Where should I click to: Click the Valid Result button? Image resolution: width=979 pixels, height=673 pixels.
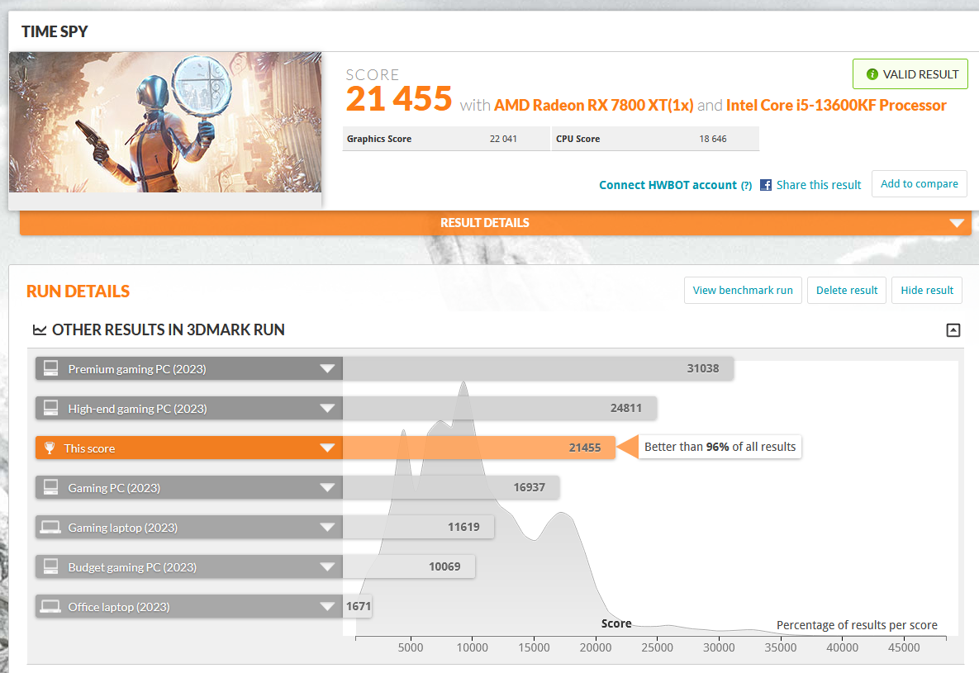[x=910, y=74]
